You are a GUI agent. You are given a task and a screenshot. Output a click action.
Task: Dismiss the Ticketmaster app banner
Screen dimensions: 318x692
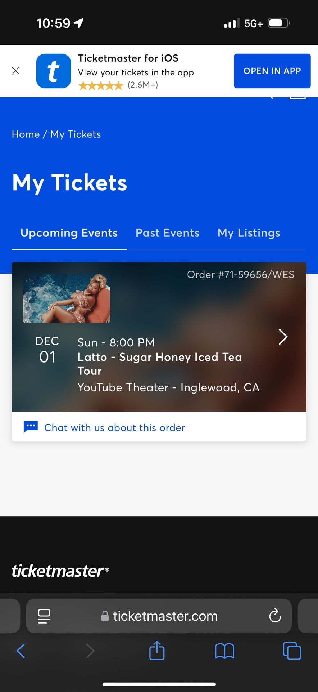(x=16, y=71)
